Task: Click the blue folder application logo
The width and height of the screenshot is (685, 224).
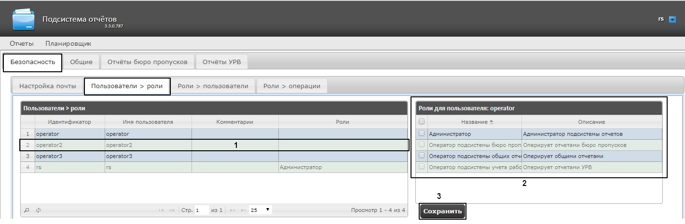Action: 24,19
